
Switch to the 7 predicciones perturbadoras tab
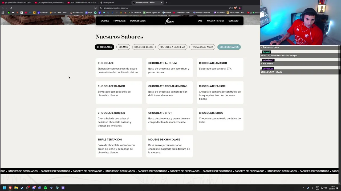coord(49,3)
